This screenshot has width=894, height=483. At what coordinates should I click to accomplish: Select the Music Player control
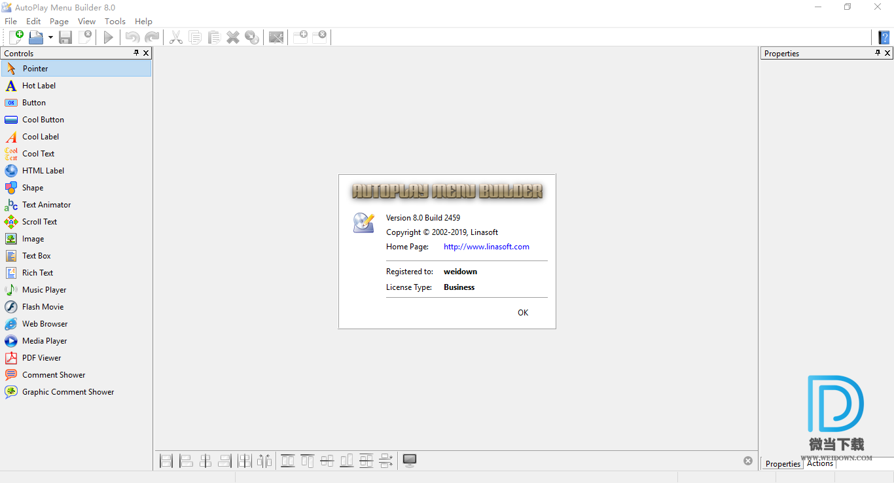pyautogui.click(x=76, y=290)
